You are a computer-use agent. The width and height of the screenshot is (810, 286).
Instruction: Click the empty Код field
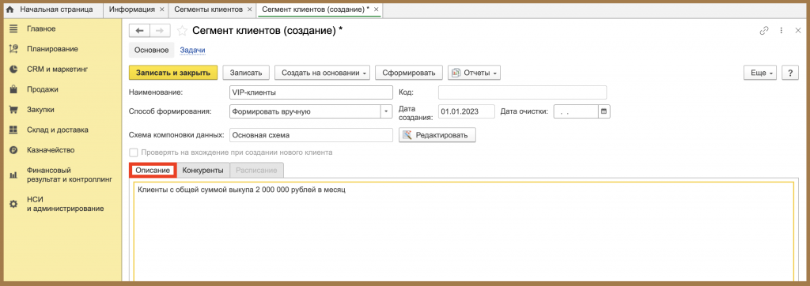click(522, 92)
